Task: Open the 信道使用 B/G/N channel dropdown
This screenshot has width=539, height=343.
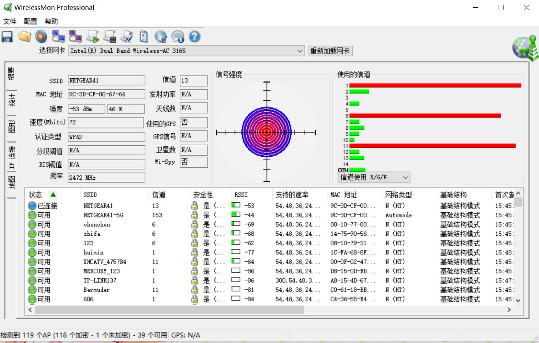Action: pos(405,177)
